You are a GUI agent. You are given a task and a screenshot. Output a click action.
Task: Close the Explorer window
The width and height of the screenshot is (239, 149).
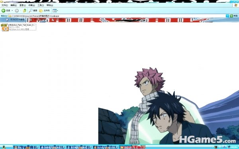[x=237, y=2]
